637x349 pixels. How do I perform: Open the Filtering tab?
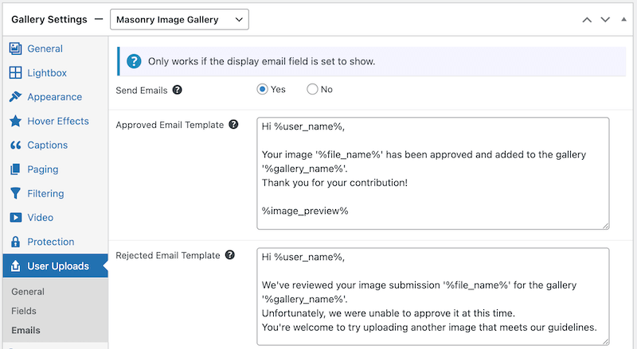point(55,193)
